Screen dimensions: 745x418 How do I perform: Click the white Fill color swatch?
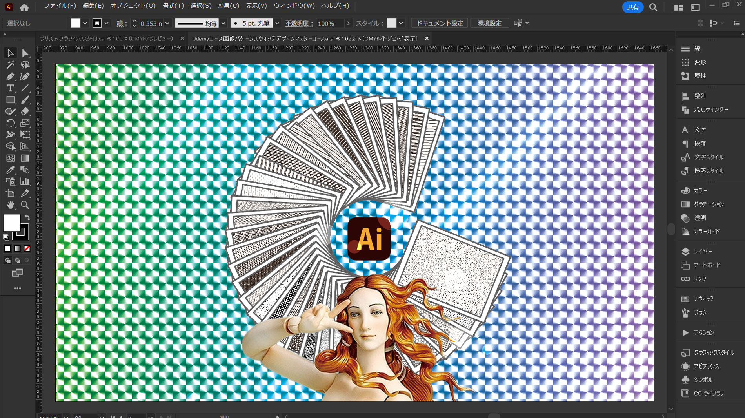11,223
